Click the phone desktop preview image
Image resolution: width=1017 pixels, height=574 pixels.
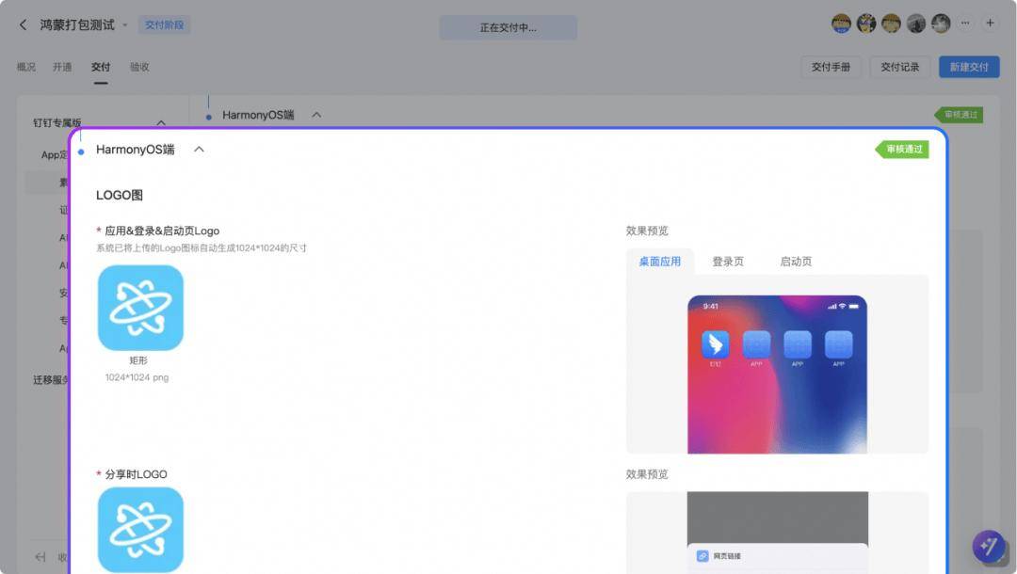click(x=777, y=375)
